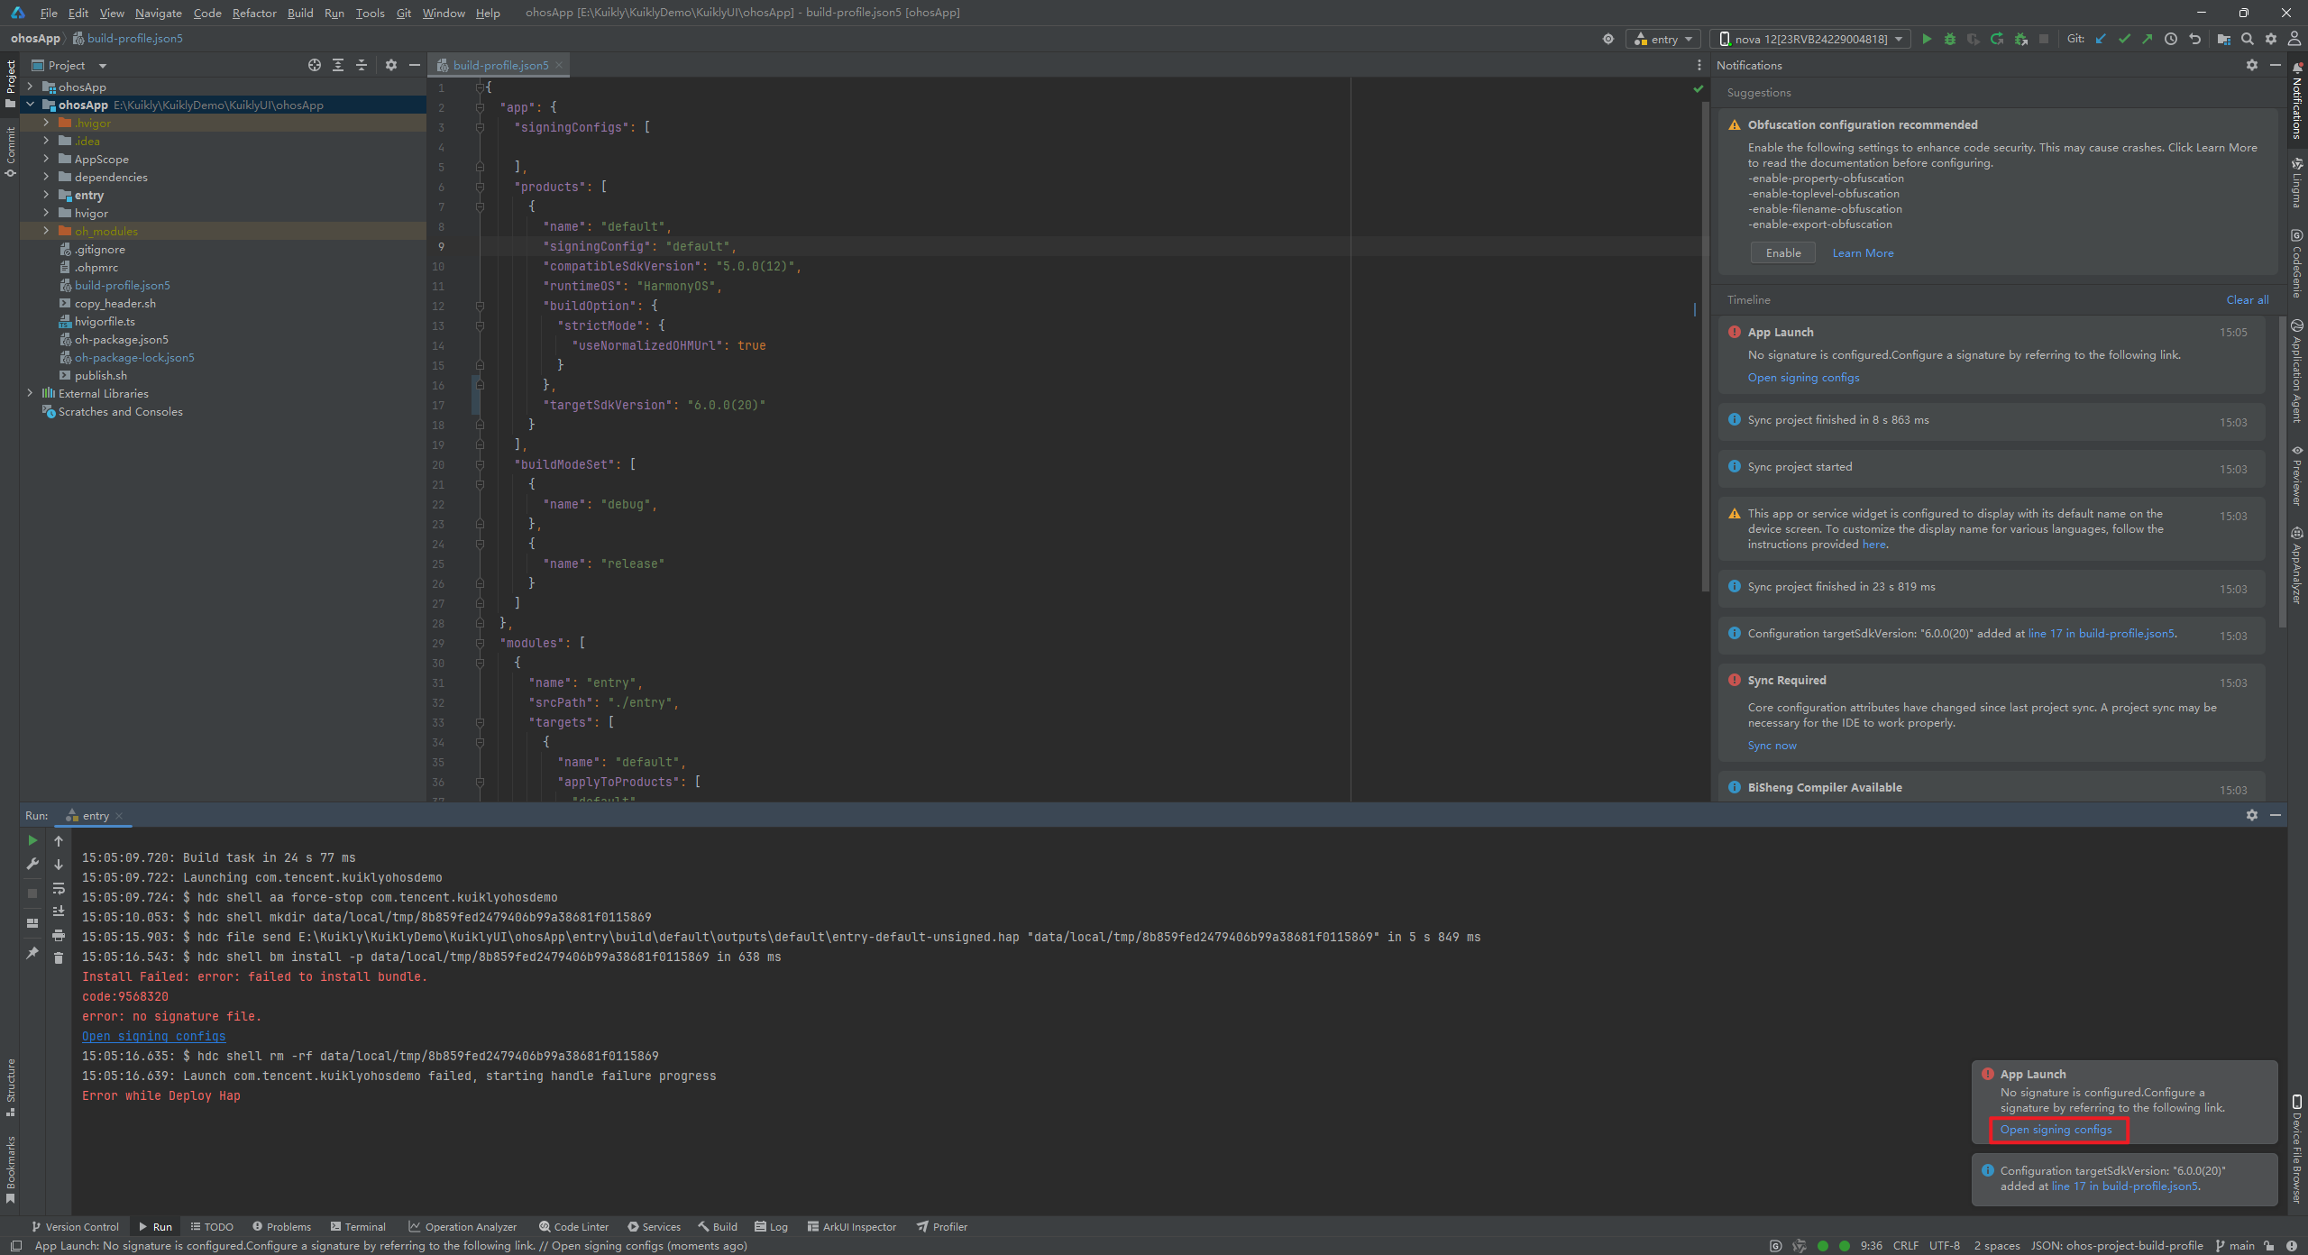Click the Git commit checkmark icon
The width and height of the screenshot is (2308, 1255).
[x=2124, y=39]
